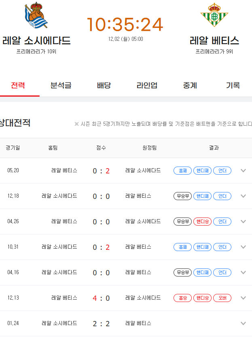
Task: Click the Real Betis team crest
Action: coord(214,15)
